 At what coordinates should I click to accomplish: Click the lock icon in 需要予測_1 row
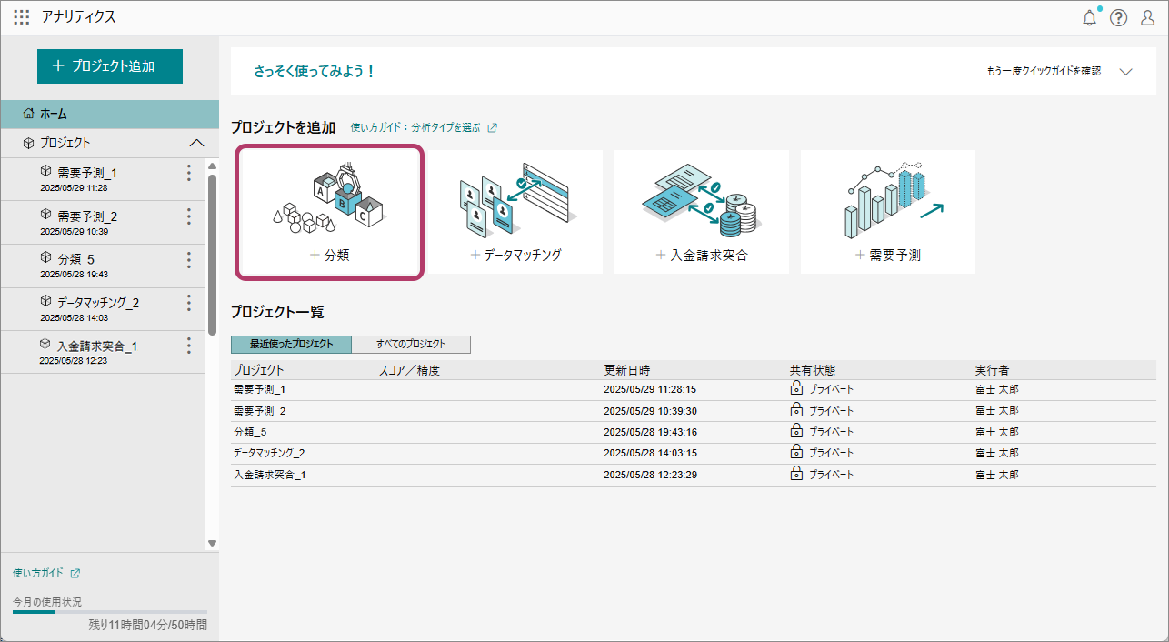796,388
